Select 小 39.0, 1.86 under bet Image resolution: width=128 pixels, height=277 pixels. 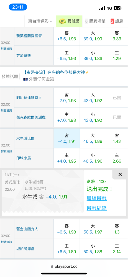point(93,56)
